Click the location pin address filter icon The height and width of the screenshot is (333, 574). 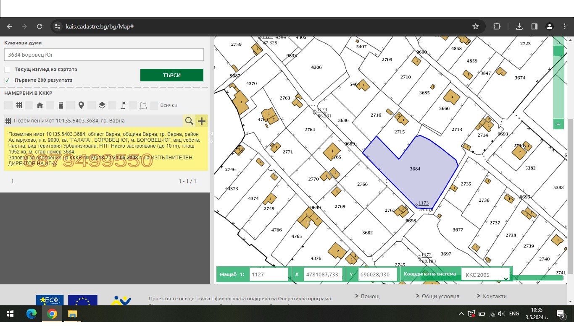pyautogui.click(x=81, y=105)
